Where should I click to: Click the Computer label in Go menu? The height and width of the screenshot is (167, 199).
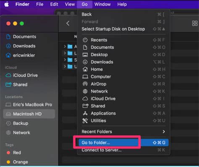(x=101, y=77)
